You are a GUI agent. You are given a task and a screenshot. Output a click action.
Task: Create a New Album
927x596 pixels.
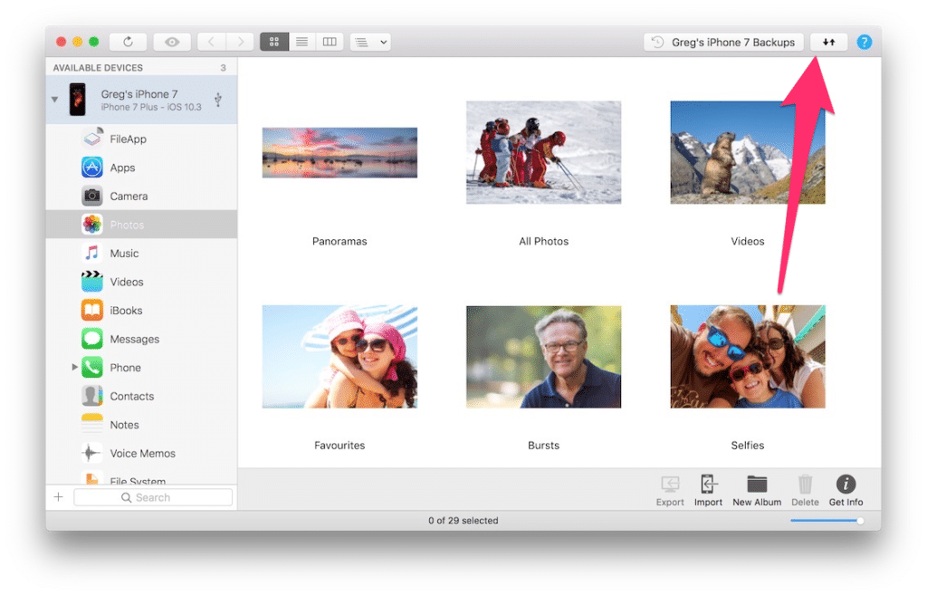(757, 489)
